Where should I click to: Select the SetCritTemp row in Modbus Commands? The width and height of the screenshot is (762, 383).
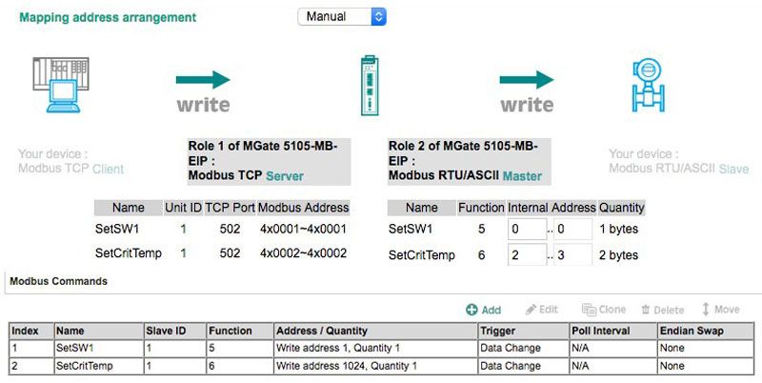pos(382,366)
